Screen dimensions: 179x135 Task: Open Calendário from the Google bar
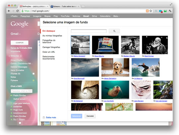[x=105, y=16]
